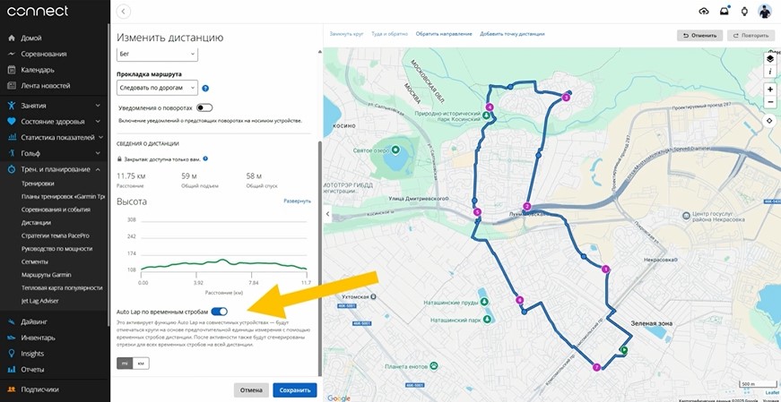Open the Бег activity type dropdown
The width and height of the screenshot is (781, 402).
point(157,55)
